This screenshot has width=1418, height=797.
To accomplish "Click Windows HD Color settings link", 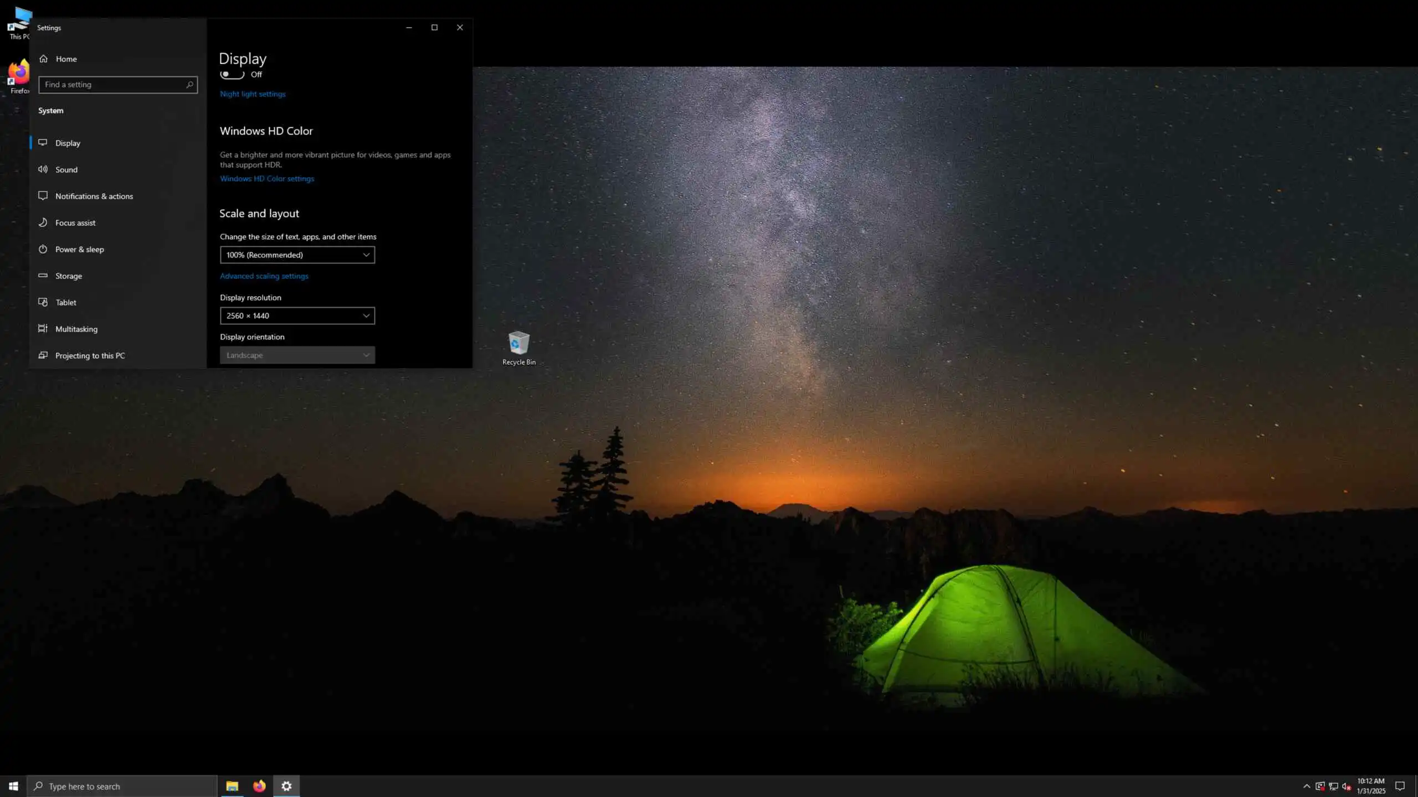I will coord(267,179).
